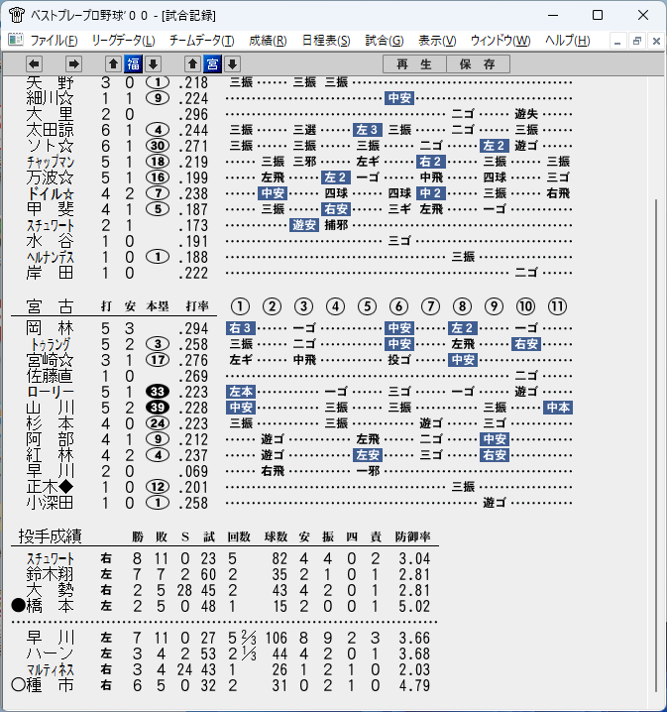Open the ウィンドウ(W) menu

(x=500, y=41)
